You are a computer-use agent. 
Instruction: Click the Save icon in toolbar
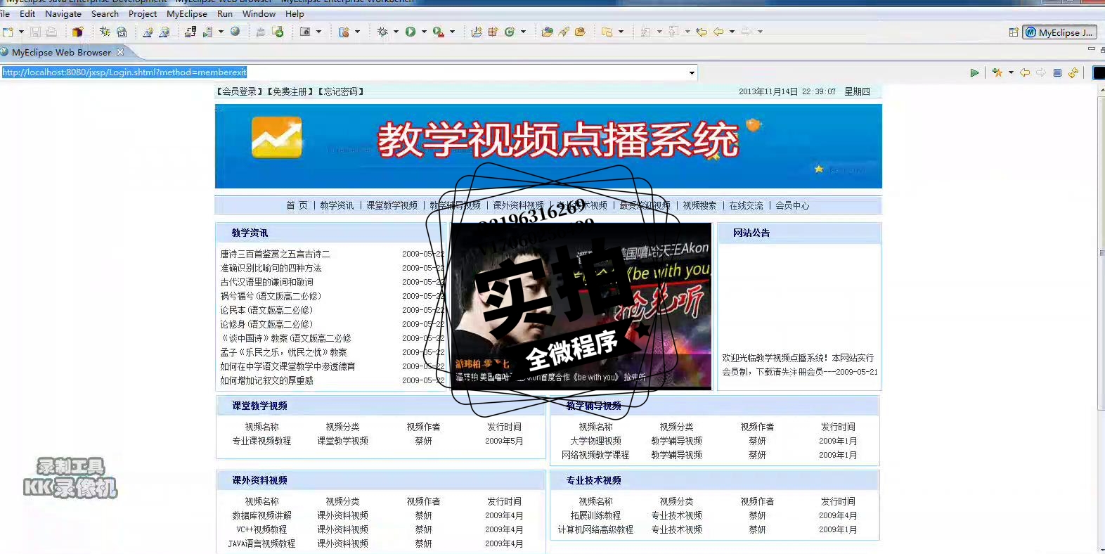pyautogui.click(x=35, y=32)
